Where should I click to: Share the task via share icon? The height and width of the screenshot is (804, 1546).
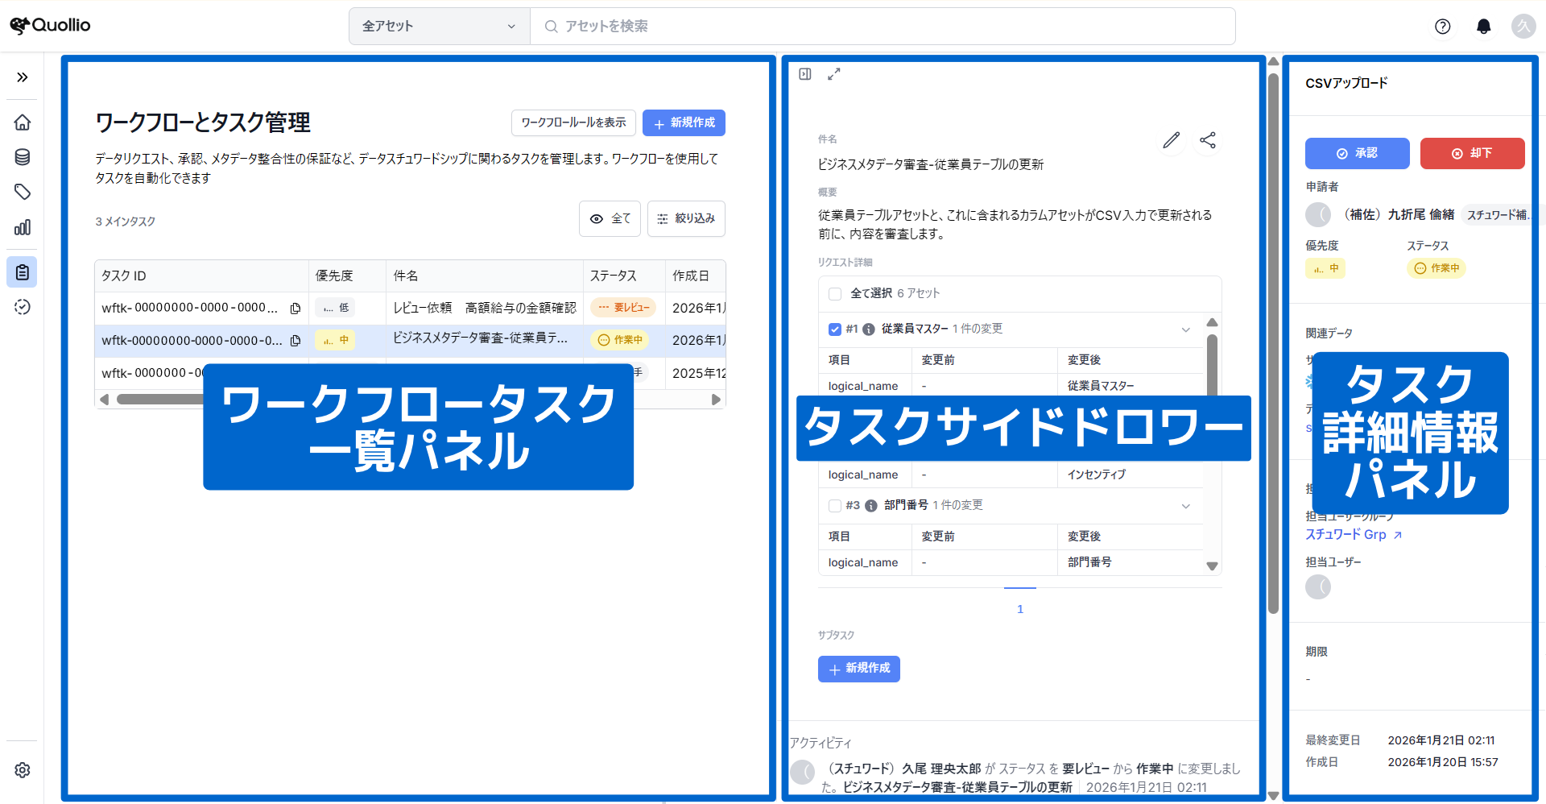[1208, 140]
